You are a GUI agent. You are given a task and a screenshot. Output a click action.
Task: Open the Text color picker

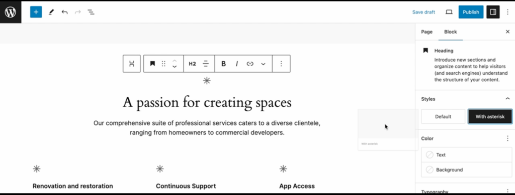[x=466, y=155]
